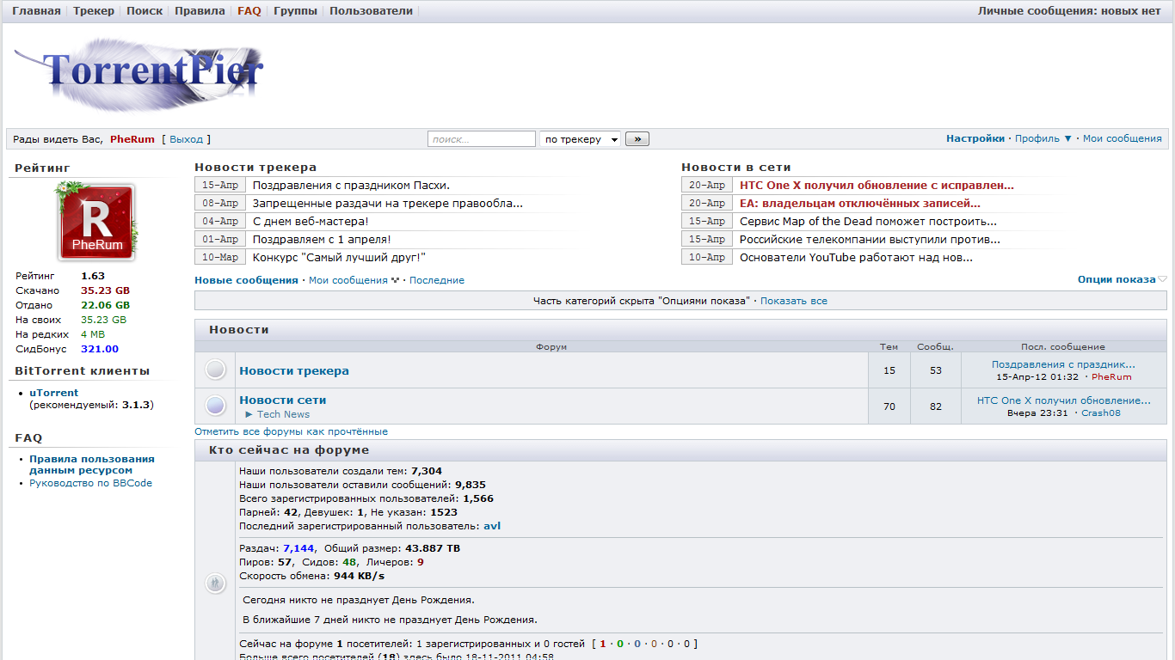This screenshot has height=660, width=1175.
Task: Go to Пользователи in the top menu
Action: tap(371, 11)
